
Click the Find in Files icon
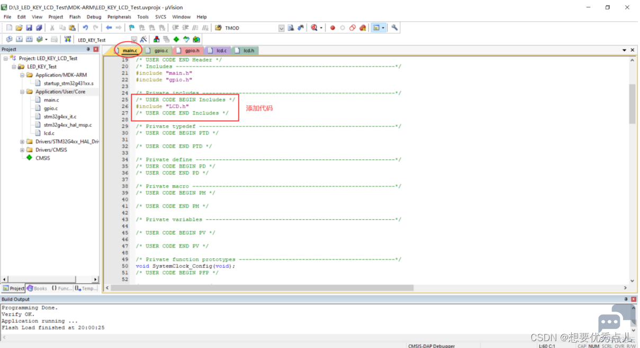219,28
